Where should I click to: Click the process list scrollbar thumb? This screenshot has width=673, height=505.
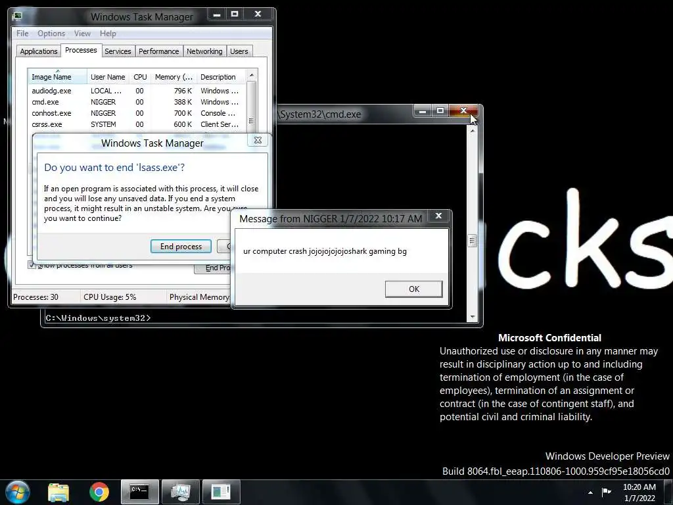coord(252,107)
